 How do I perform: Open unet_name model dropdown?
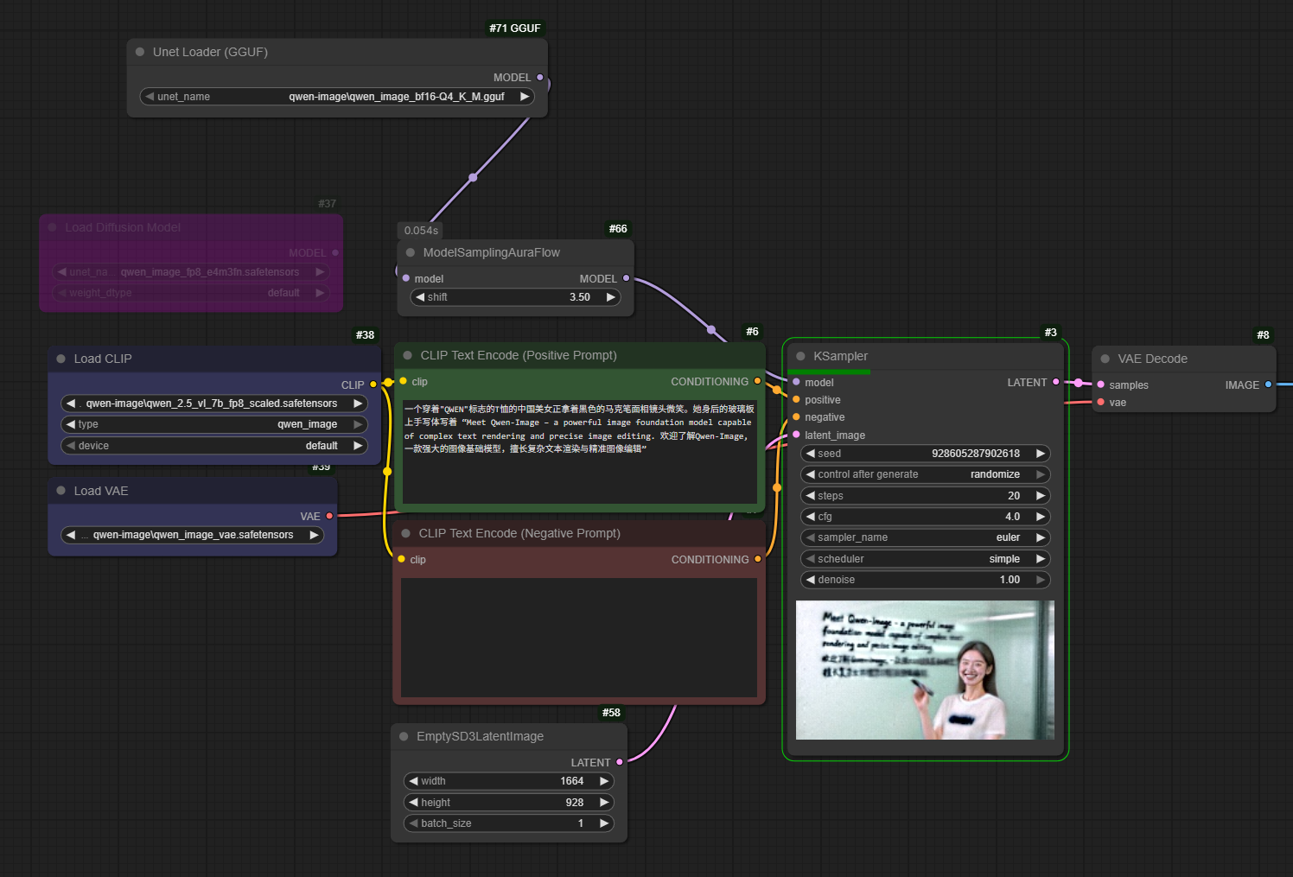(x=337, y=97)
